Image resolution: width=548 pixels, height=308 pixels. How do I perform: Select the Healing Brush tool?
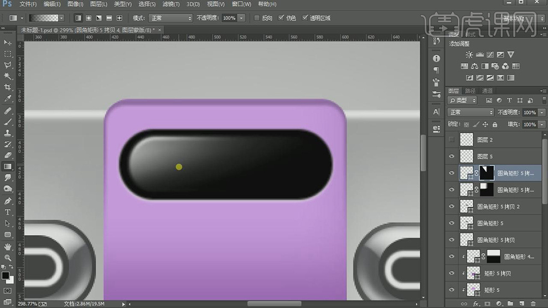pos(7,111)
